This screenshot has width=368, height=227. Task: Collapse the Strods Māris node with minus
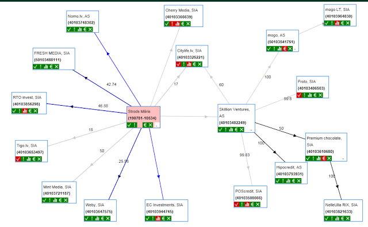157,126
